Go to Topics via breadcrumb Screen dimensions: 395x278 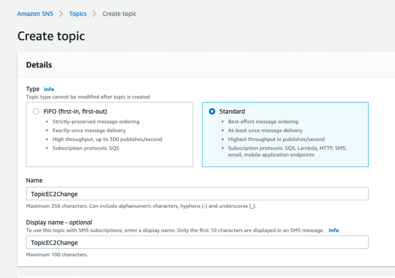[78, 13]
